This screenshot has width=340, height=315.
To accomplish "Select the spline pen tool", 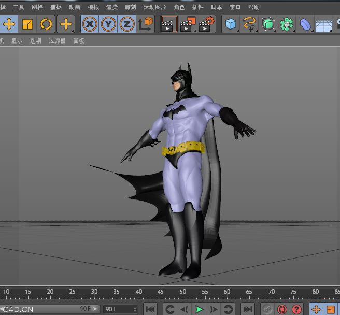I will click(x=249, y=24).
